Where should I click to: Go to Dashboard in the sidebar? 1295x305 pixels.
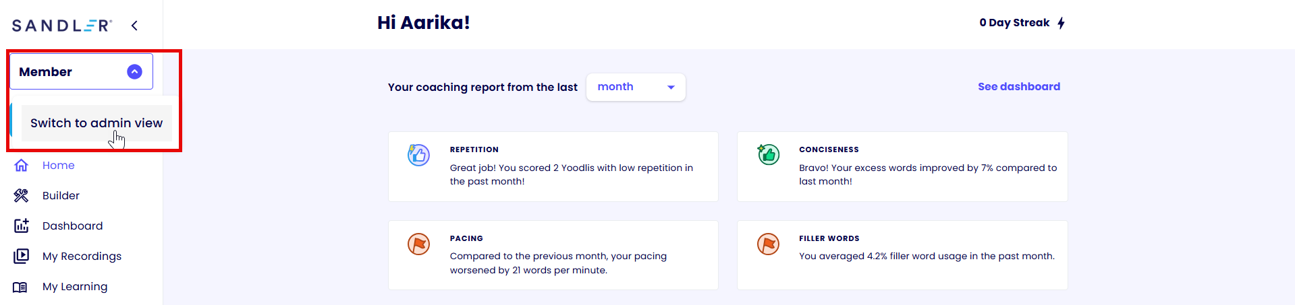pyautogui.click(x=72, y=226)
